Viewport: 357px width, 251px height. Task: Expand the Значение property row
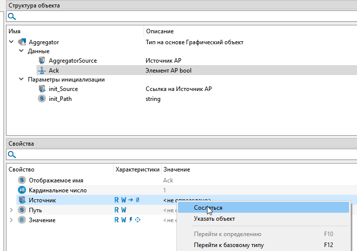pyautogui.click(x=11, y=220)
